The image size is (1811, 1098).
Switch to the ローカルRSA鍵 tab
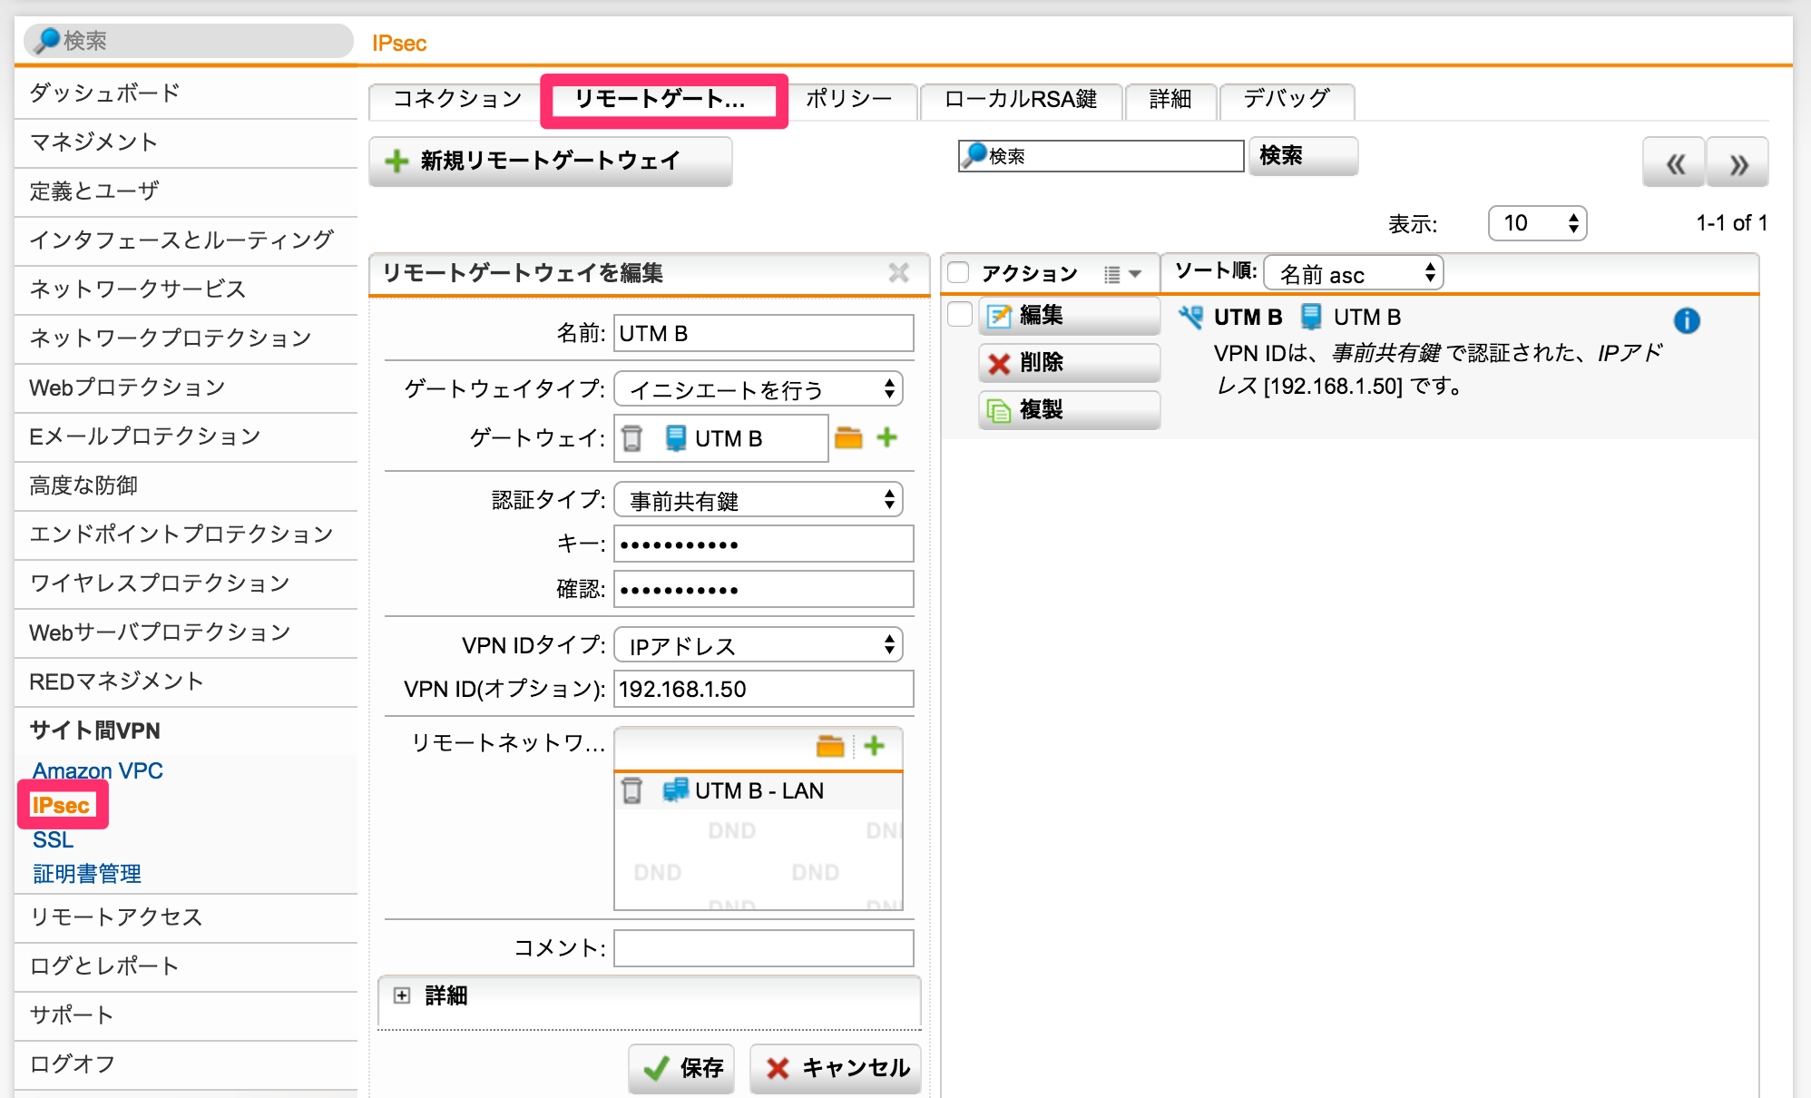(1021, 99)
